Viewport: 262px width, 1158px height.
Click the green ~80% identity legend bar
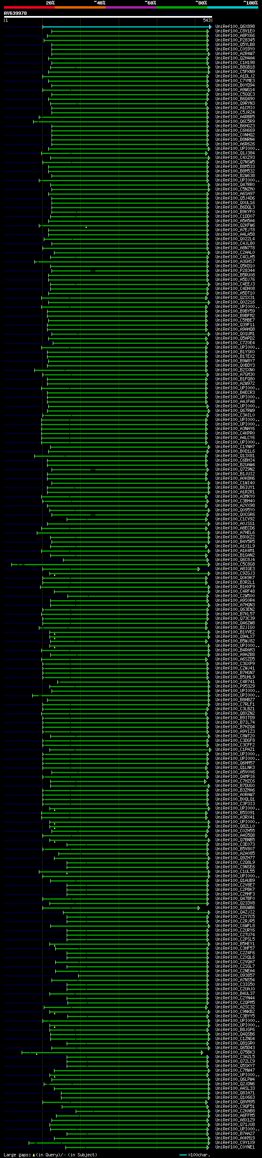pos(182,7)
